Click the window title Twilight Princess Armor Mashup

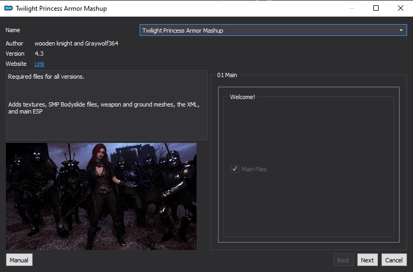point(61,9)
